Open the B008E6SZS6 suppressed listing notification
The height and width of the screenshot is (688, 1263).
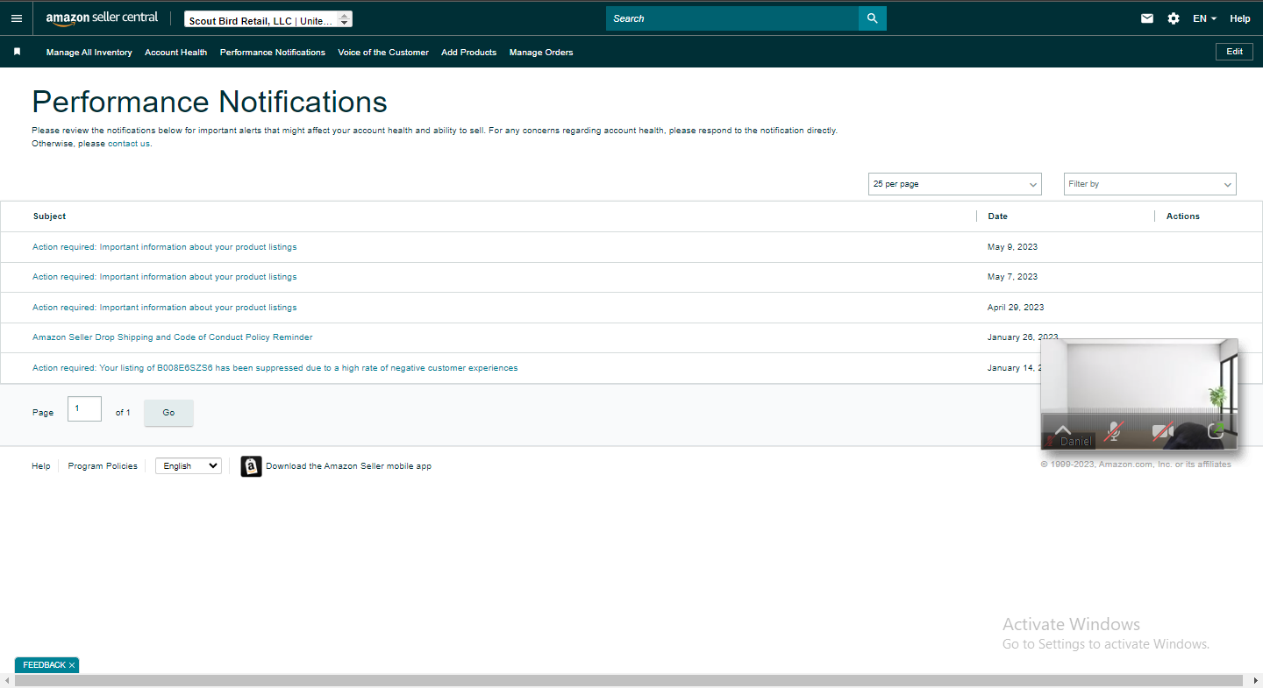[275, 368]
